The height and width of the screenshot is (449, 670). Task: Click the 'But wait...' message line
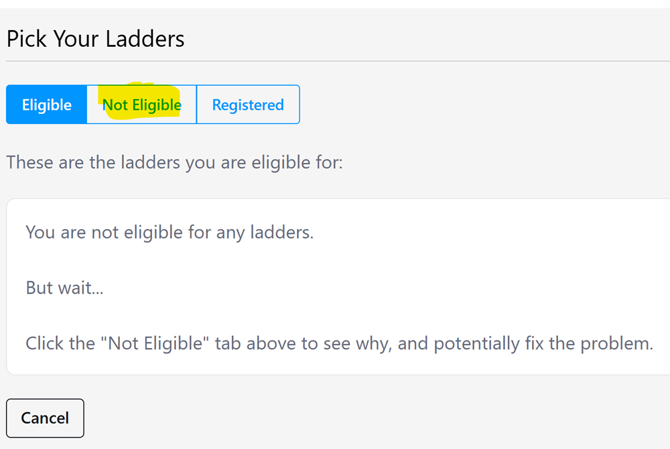(x=64, y=287)
